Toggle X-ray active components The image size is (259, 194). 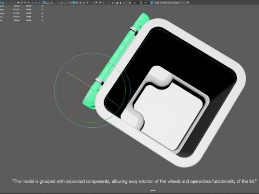(120, 3)
